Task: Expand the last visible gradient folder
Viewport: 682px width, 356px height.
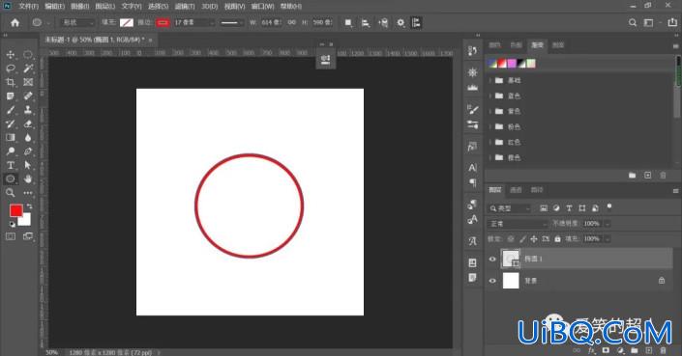Action: tap(490, 157)
